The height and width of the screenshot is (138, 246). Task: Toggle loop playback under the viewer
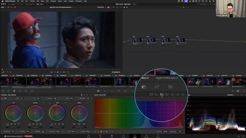[x=68, y=72]
